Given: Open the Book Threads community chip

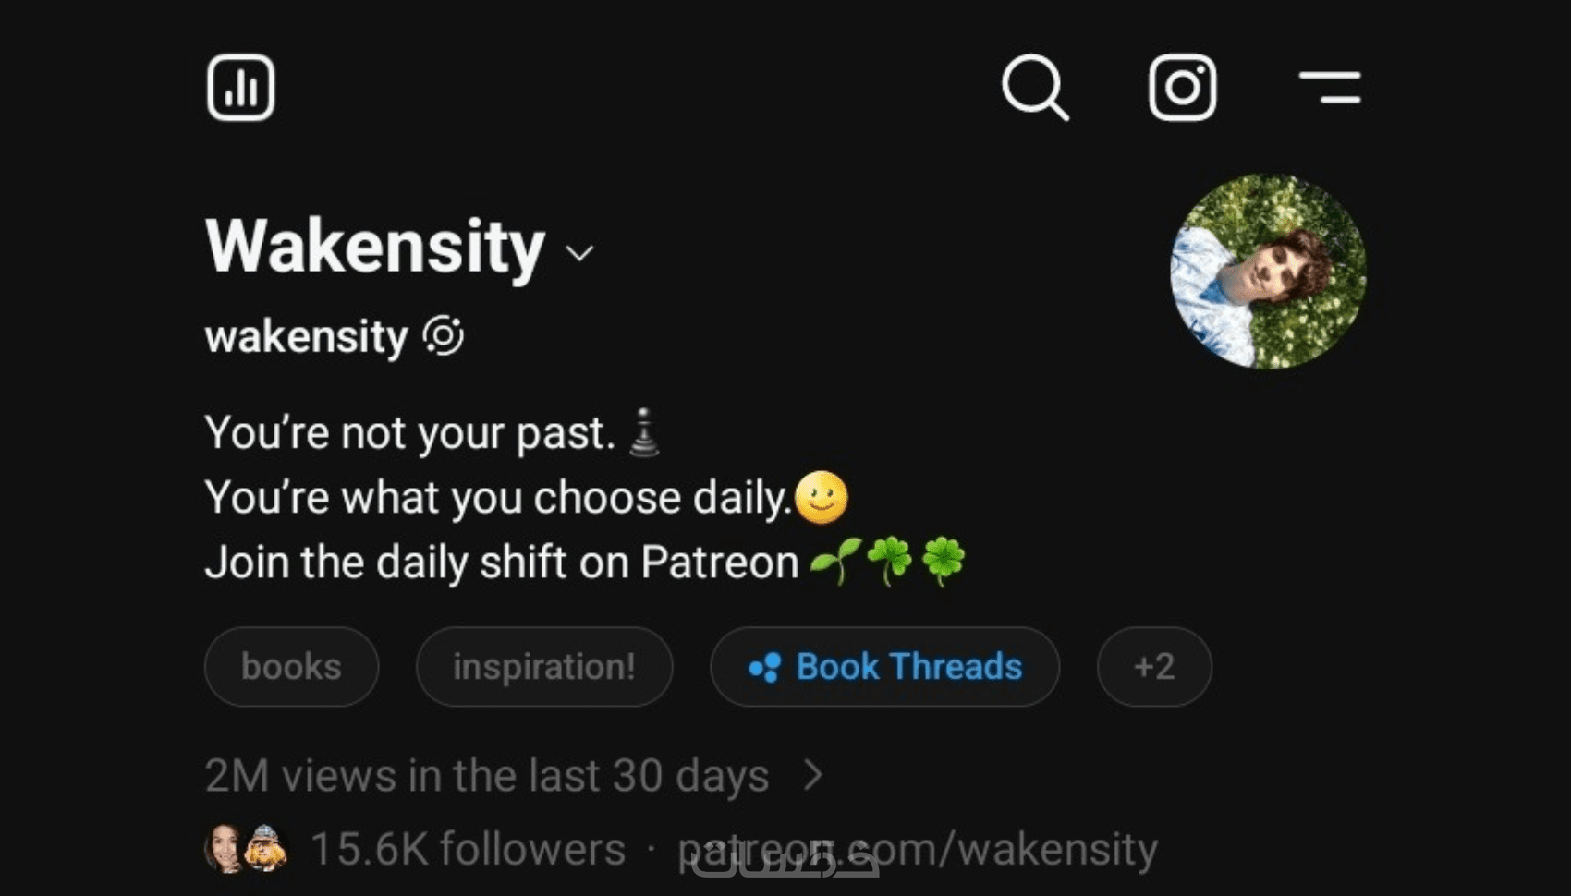Looking at the screenshot, I should click(884, 667).
